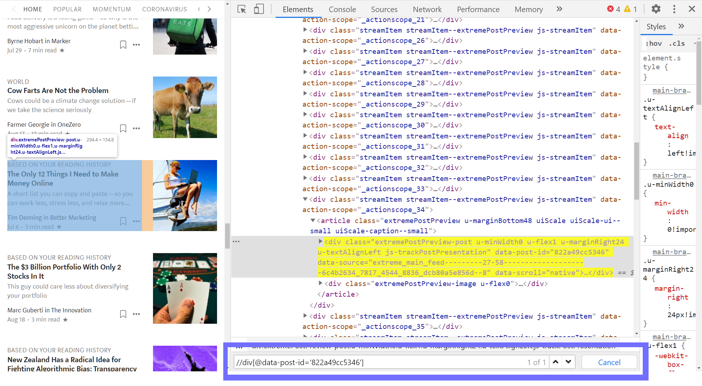The height and width of the screenshot is (386, 702).
Task: Toggle :hov element state panel
Action: (x=654, y=44)
